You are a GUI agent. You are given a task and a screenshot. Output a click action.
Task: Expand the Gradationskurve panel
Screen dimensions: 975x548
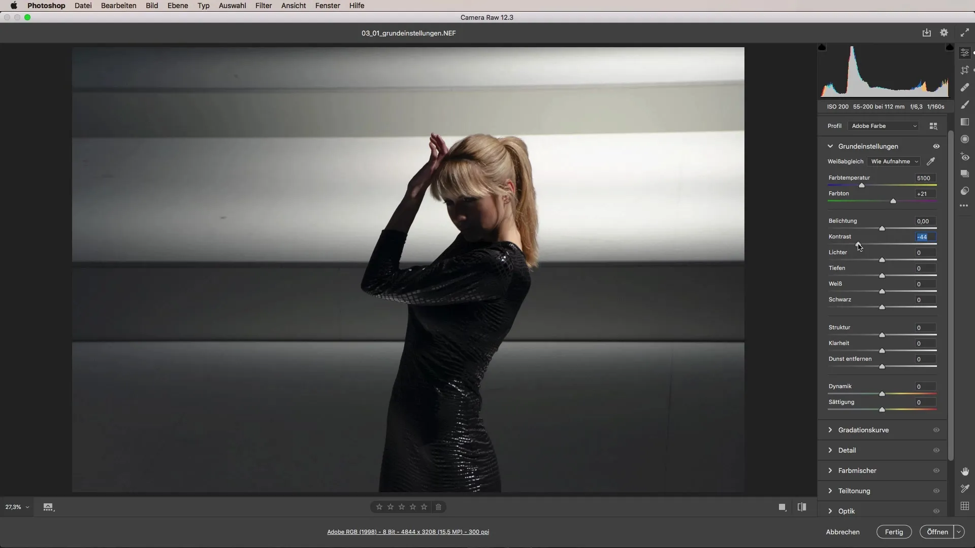[x=830, y=430]
